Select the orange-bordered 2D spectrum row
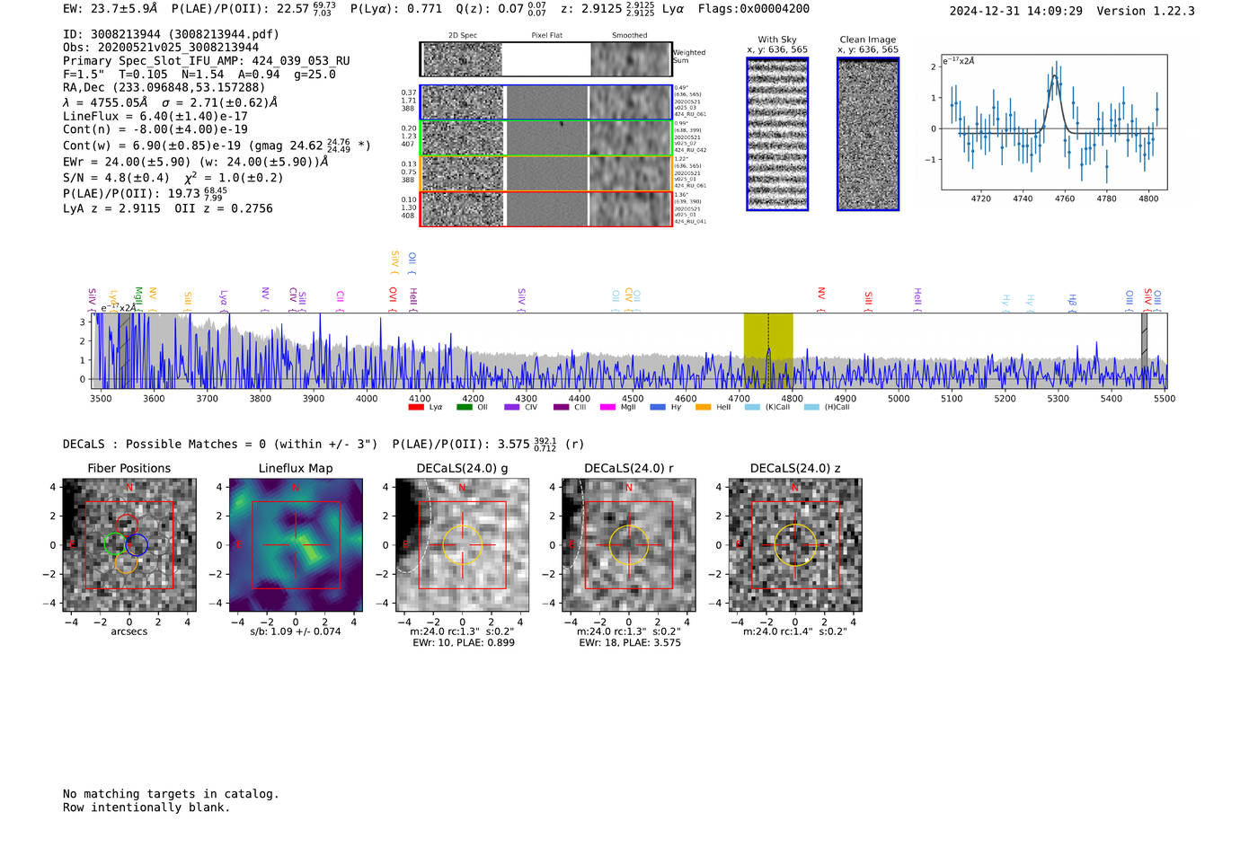 pyautogui.click(x=546, y=173)
